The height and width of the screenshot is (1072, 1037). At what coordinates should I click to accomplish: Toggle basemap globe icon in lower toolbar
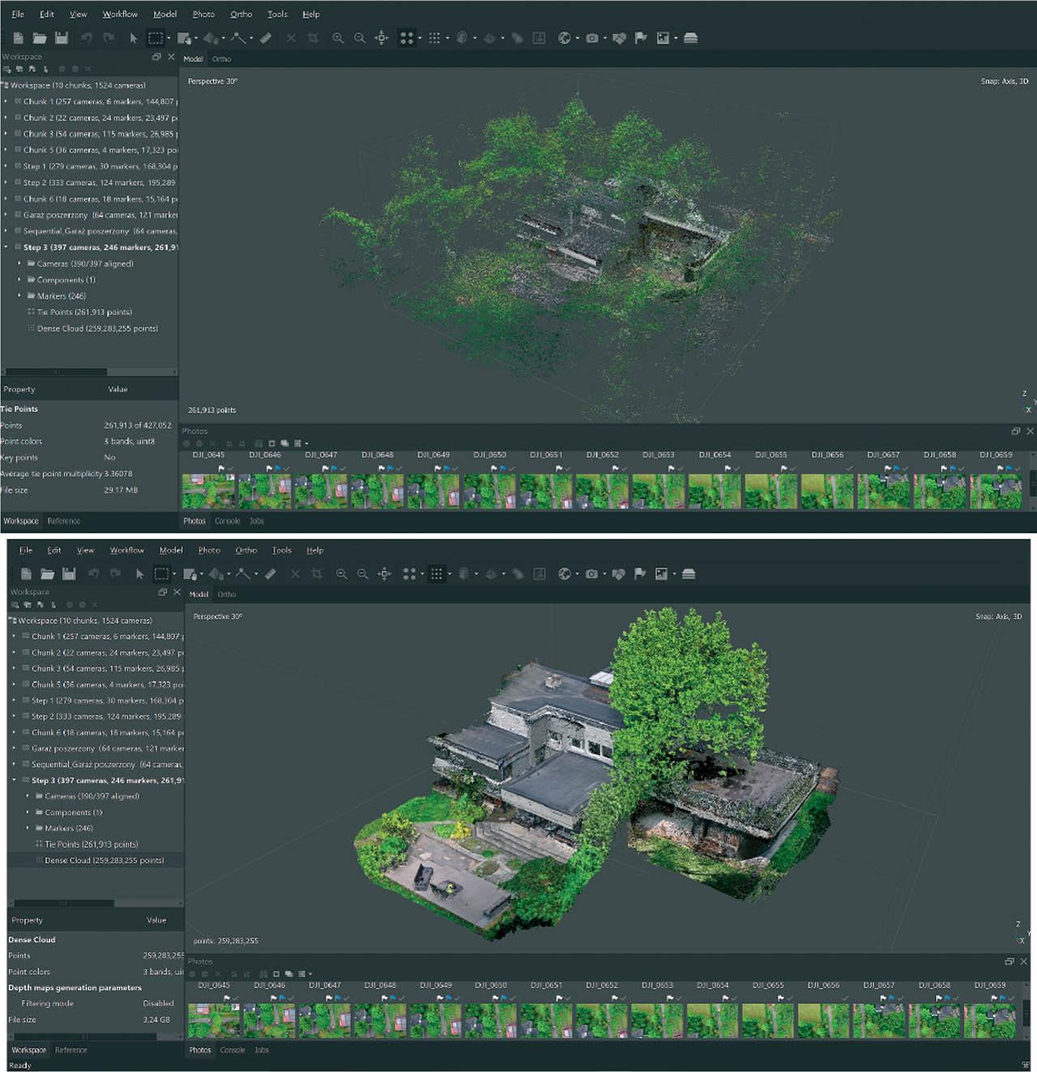(x=564, y=574)
